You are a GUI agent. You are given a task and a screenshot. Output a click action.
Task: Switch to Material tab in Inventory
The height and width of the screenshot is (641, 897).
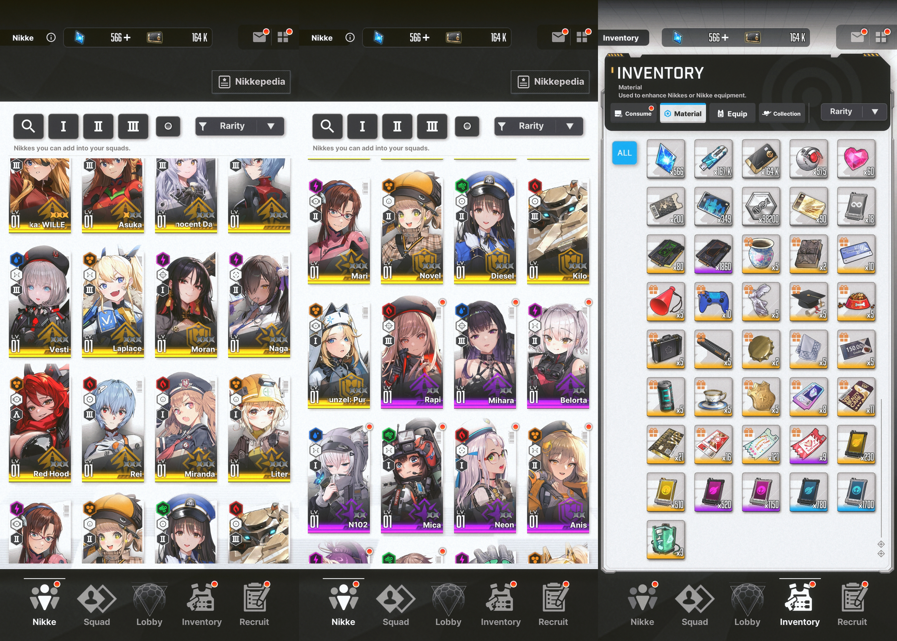point(683,113)
